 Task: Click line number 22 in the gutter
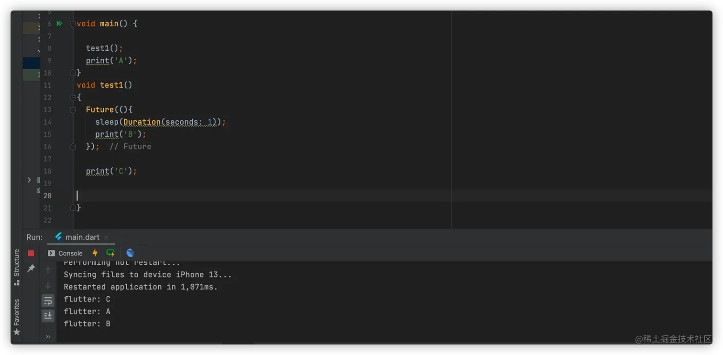(47, 220)
